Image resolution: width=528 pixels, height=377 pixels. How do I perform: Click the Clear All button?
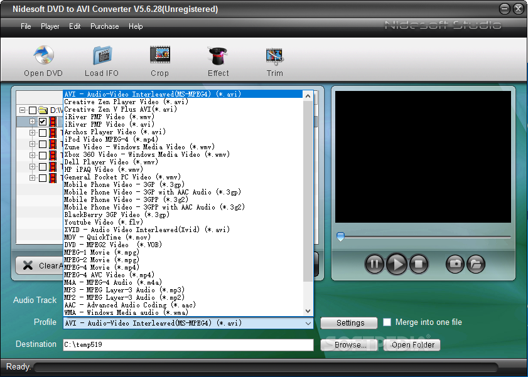(40, 266)
